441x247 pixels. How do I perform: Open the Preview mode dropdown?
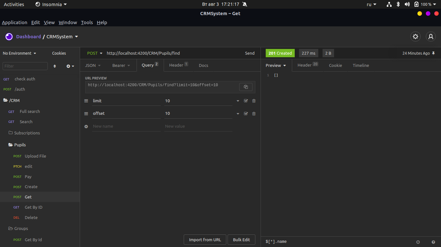[x=276, y=65]
